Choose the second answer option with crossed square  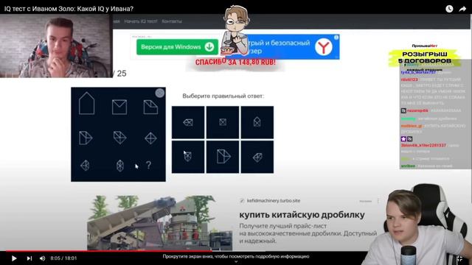coord(223,122)
